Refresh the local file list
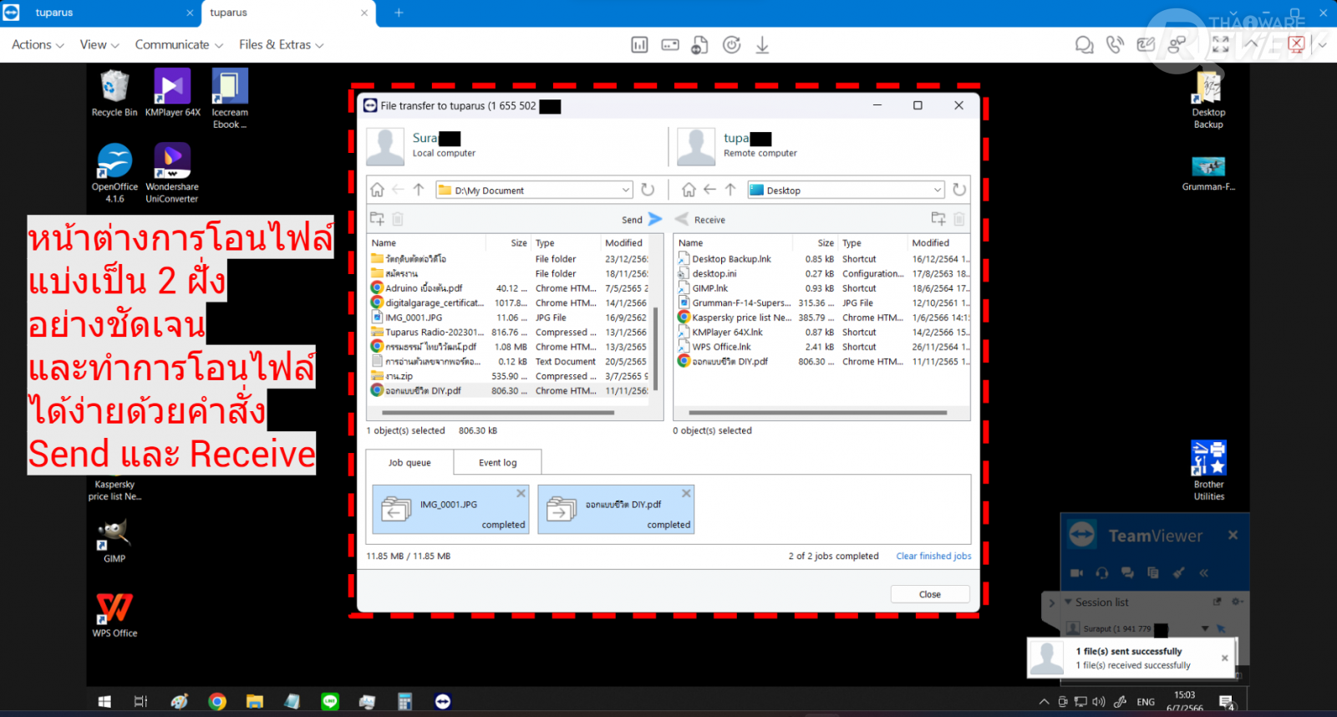This screenshot has height=717, width=1337. click(648, 190)
